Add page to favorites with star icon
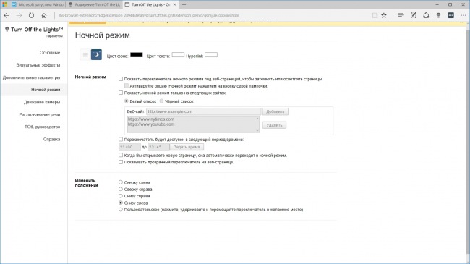 [384, 15]
